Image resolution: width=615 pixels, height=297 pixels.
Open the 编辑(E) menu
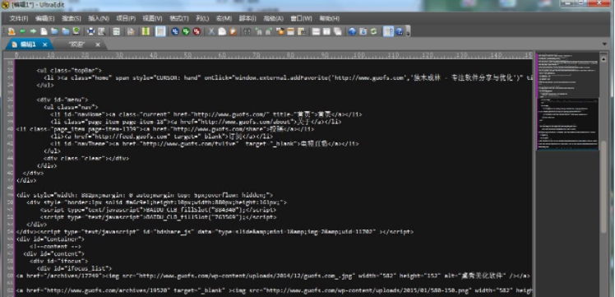pos(44,18)
